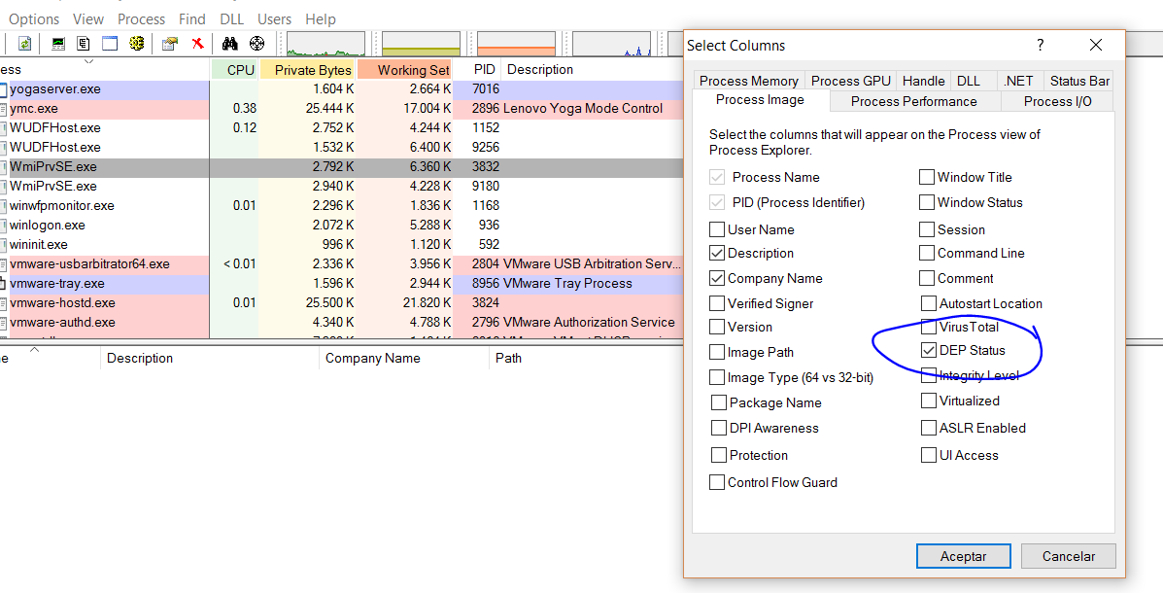Select the crosshair Find Window target icon
Screen dimensions: 1163x593
(257, 44)
